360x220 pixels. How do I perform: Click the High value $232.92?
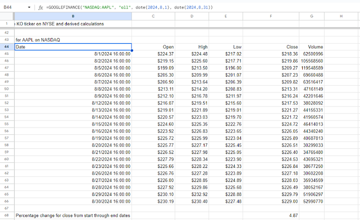[192, 194]
